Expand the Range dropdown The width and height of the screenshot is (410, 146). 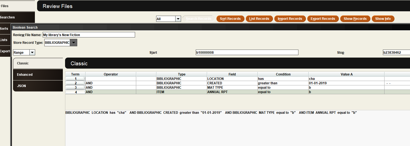click(32, 53)
